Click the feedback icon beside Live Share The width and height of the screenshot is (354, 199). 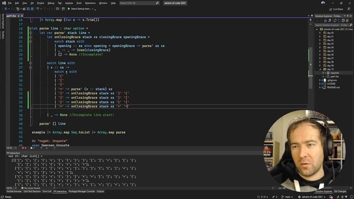(349, 9)
